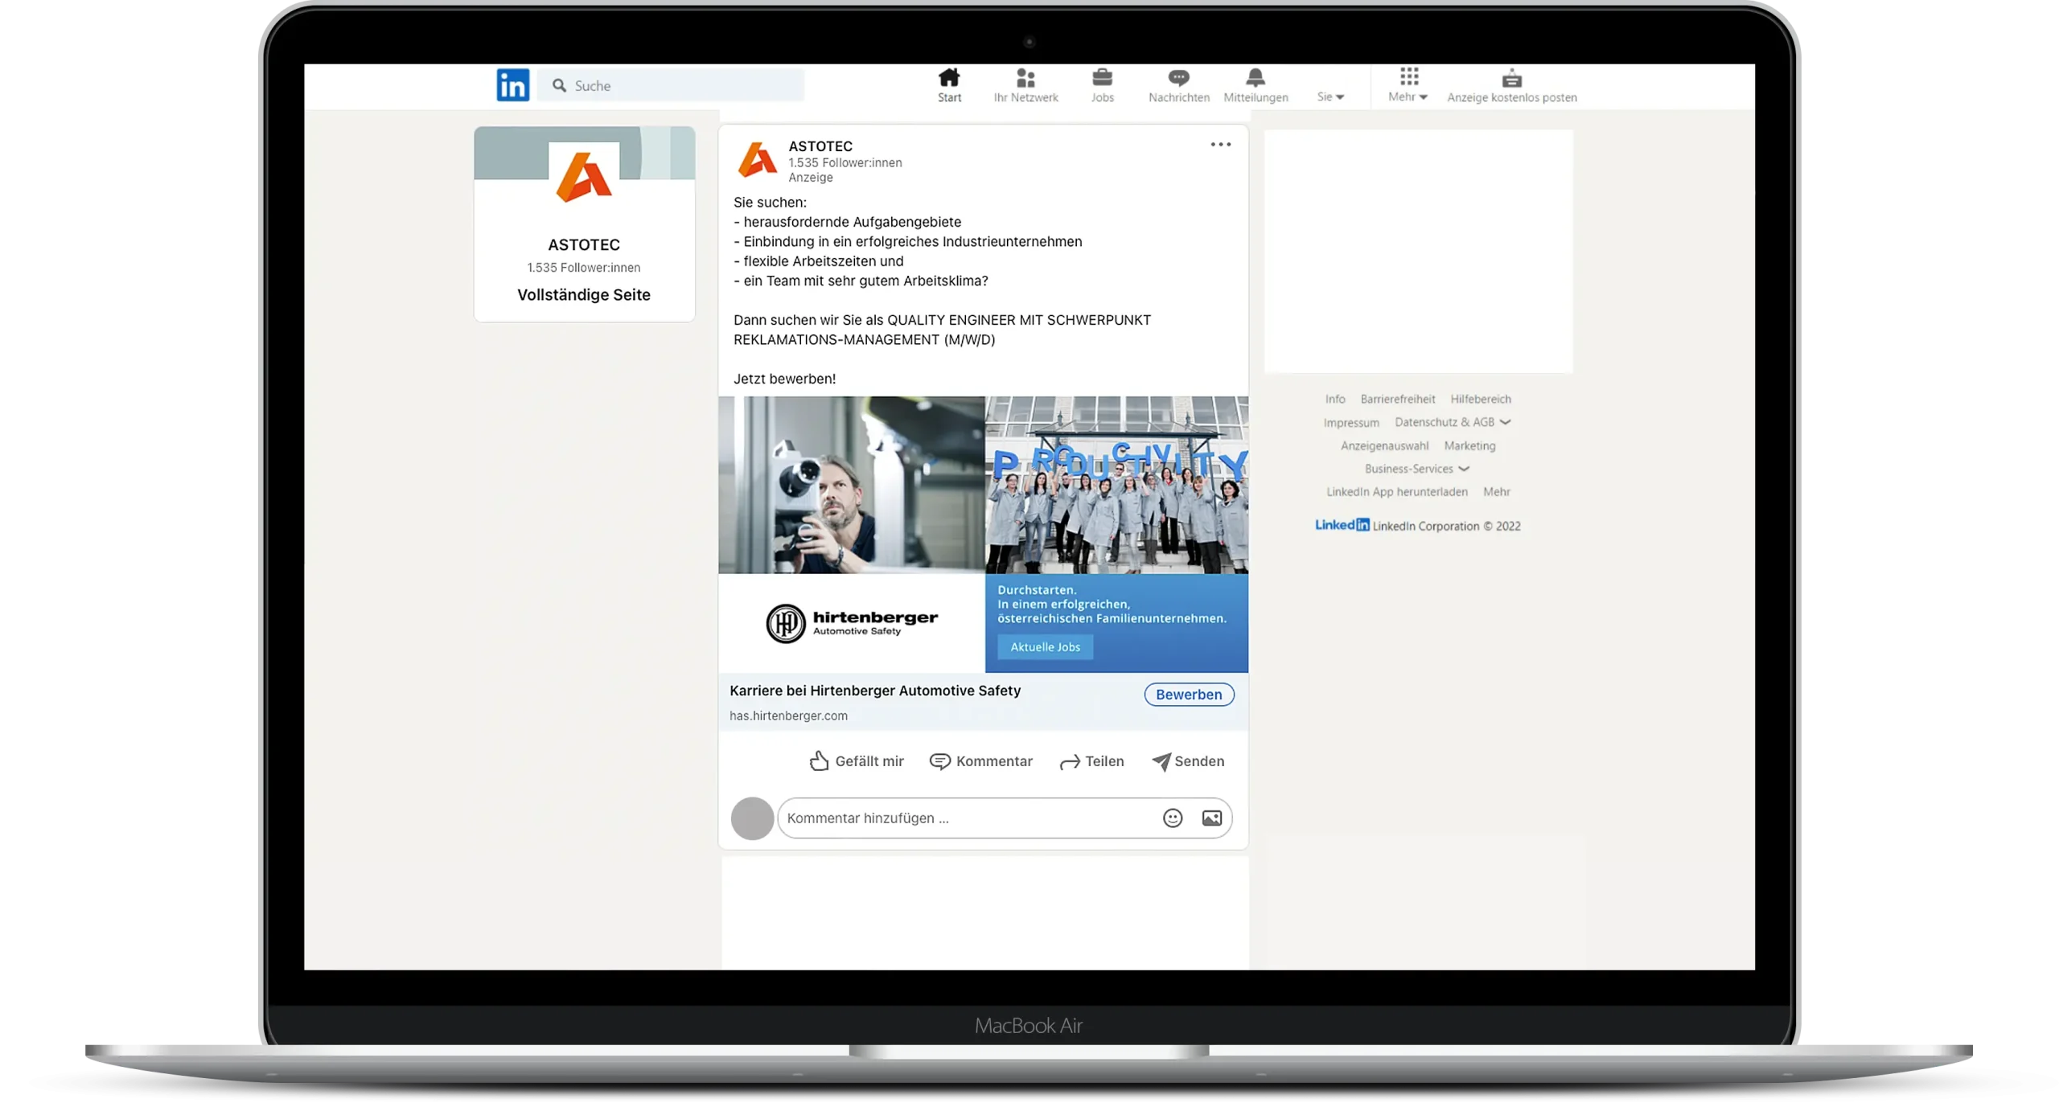Expand Datenschutz & AGB footer dropdown

[x=1453, y=422]
